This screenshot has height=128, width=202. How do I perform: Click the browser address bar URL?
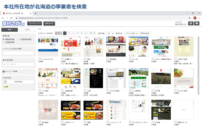[x=43, y=18]
